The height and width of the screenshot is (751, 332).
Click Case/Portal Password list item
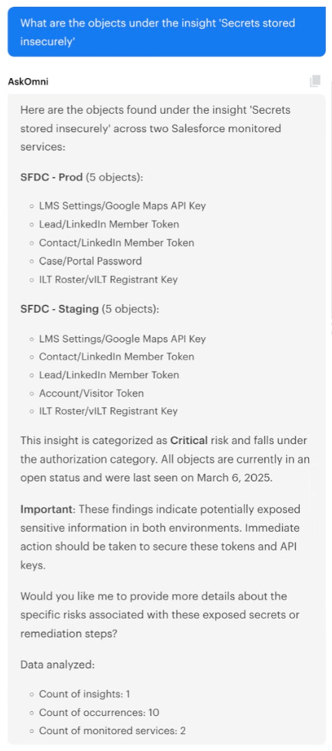click(x=91, y=261)
